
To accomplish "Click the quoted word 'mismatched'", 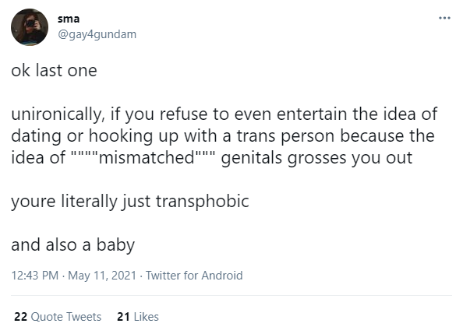I will point(147,157).
